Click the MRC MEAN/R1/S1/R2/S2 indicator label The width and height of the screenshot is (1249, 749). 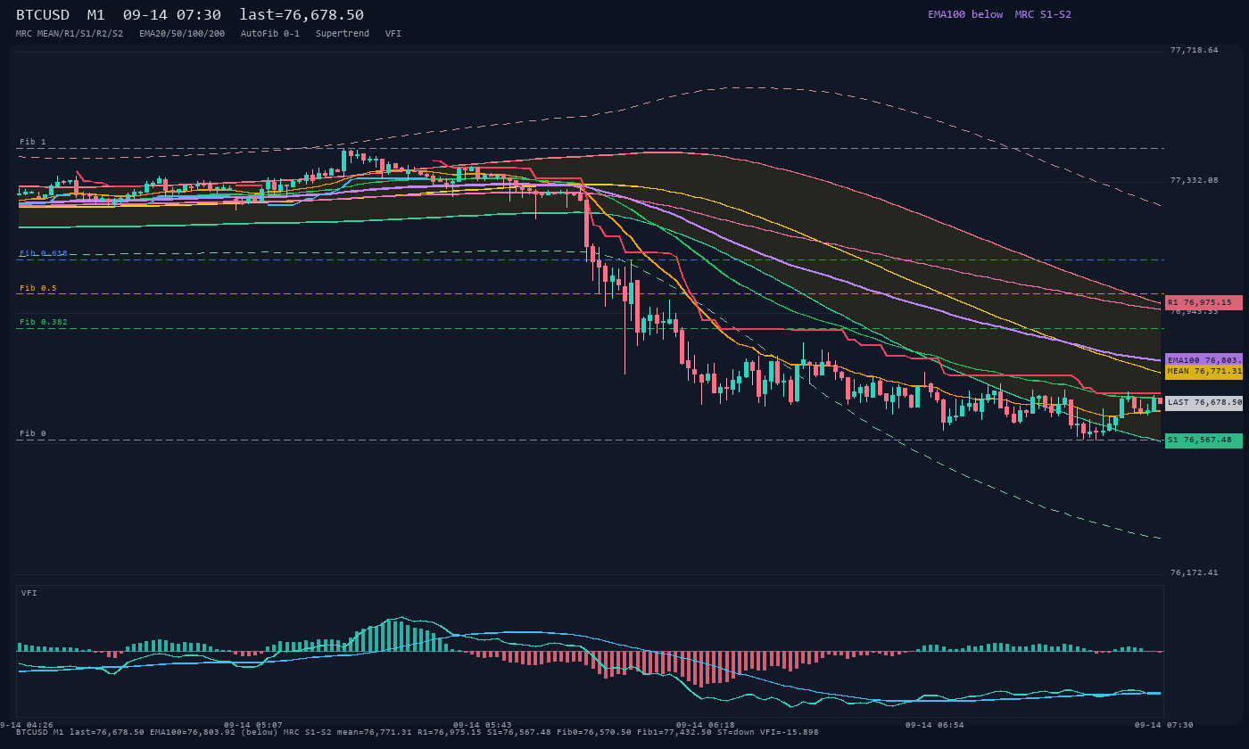[x=70, y=33]
